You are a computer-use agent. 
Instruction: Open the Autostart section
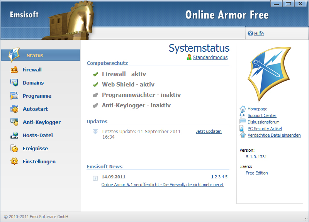[x=35, y=109]
